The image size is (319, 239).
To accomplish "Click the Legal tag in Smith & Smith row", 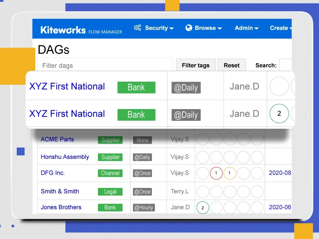I will [x=110, y=192].
